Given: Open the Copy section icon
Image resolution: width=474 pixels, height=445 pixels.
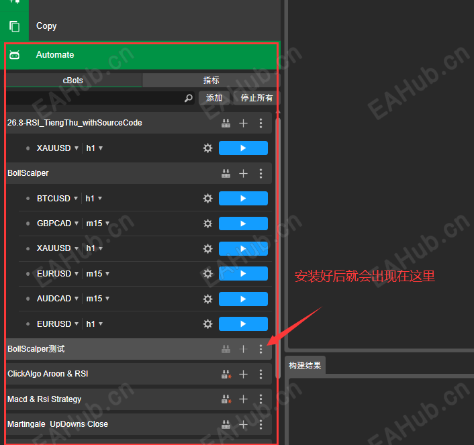Looking at the screenshot, I should (14, 26).
